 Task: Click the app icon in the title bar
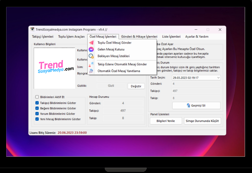[32, 30]
